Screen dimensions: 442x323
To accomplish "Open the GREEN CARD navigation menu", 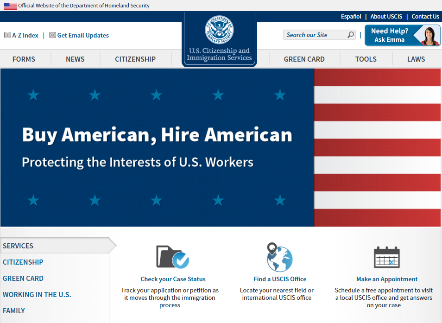I will (304, 59).
